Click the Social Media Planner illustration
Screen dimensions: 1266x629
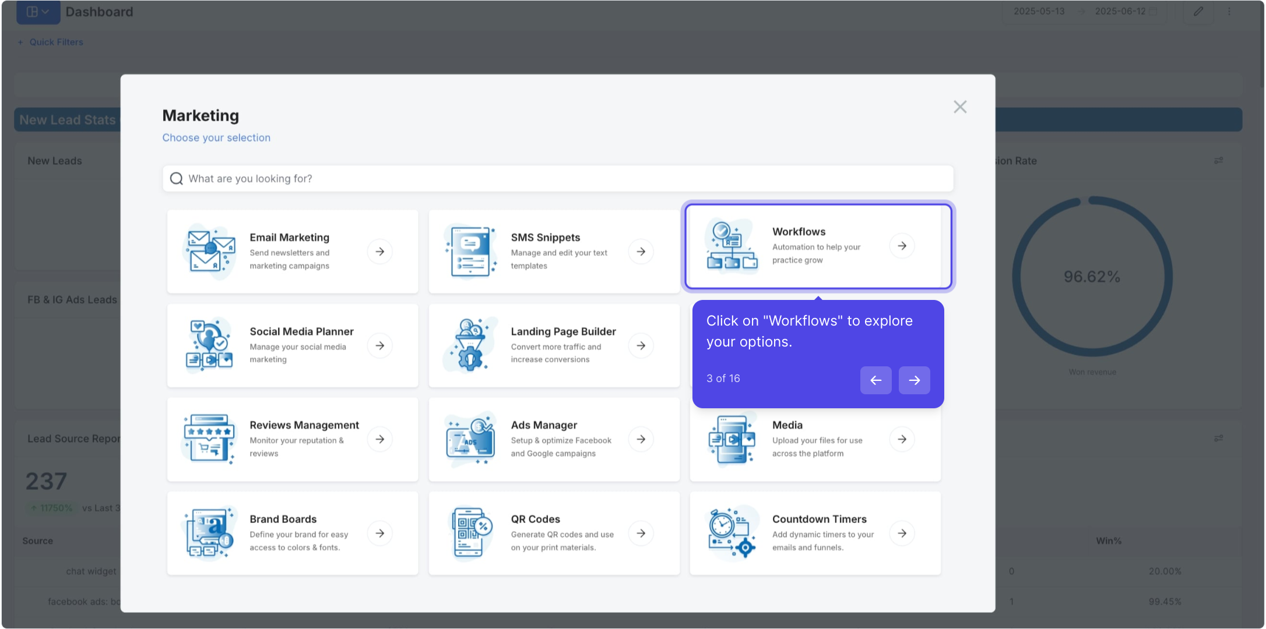209,345
